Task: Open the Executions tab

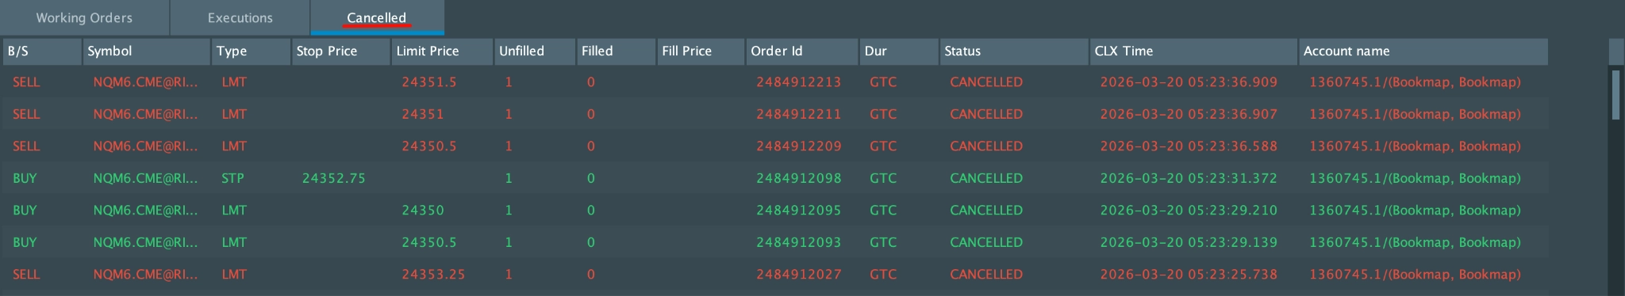Action: (x=240, y=17)
